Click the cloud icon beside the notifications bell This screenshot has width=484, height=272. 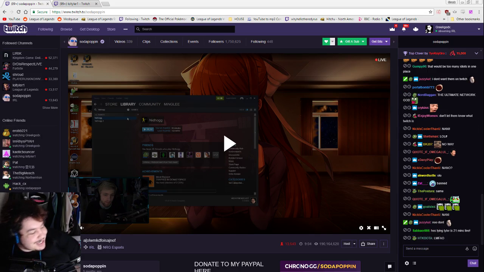(416, 29)
